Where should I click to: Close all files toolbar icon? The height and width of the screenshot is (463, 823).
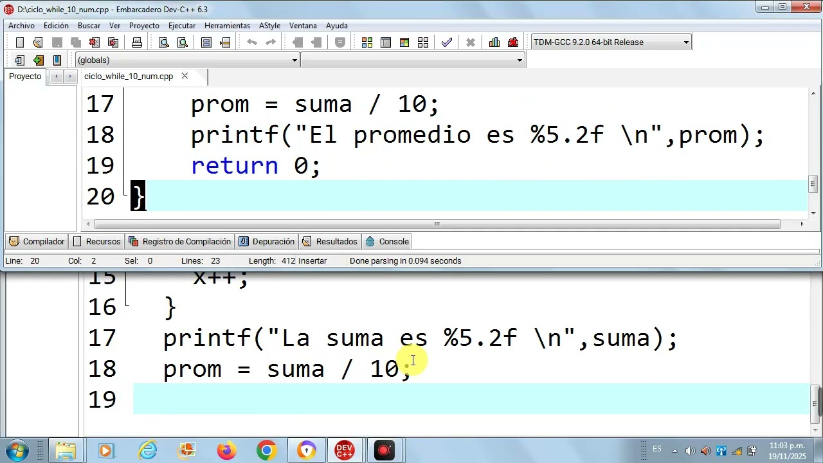(113, 42)
